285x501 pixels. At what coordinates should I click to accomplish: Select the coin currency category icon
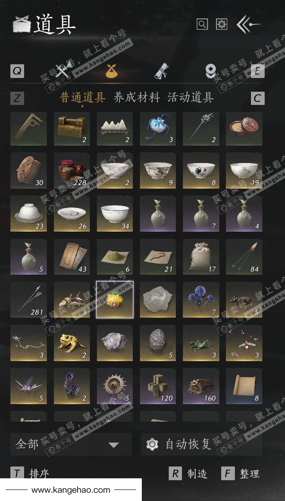pyautogui.click(x=210, y=71)
